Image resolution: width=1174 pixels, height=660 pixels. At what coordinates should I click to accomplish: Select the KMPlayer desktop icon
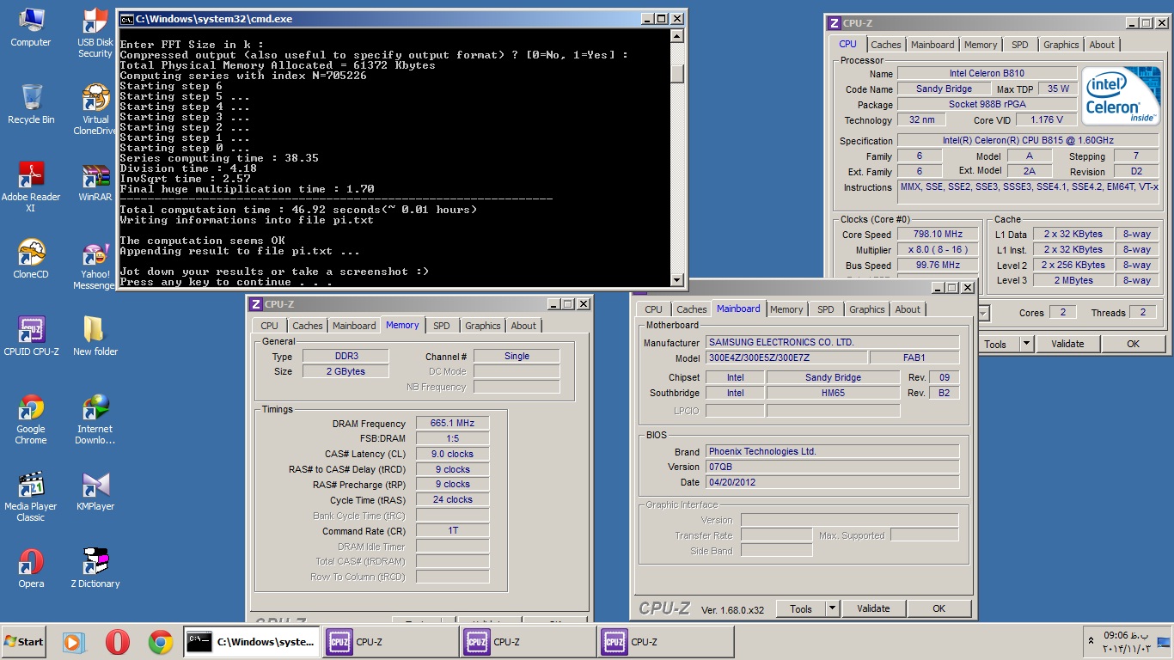[x=95, y=491]
